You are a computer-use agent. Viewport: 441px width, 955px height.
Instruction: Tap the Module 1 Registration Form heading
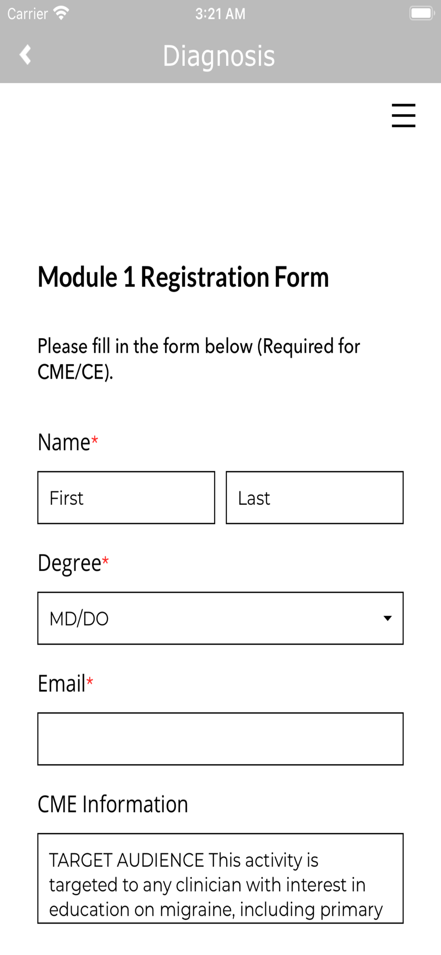[183, 277]
